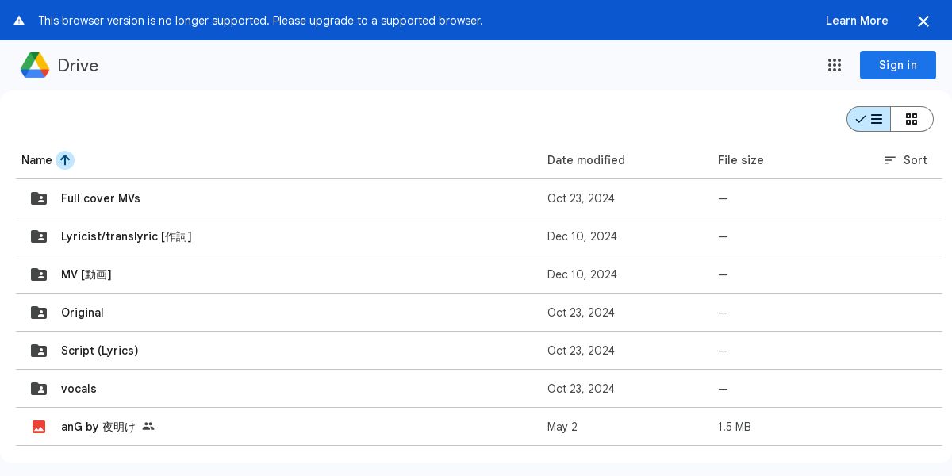The height and width of the screenshot is (476, 952).
Task: Open the Google apps grid icon
Action: coord(835,65)
